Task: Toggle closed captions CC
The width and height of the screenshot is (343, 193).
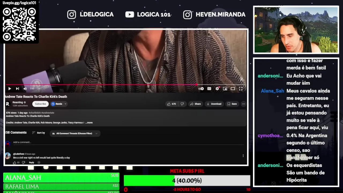Action: [209, 89]
